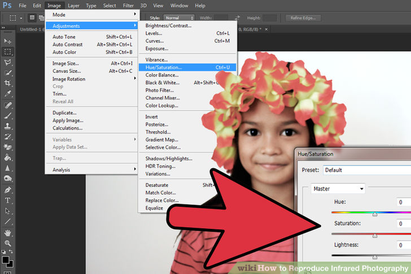Click the Saturation value input field

tap(404, 224)
